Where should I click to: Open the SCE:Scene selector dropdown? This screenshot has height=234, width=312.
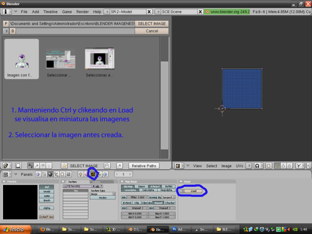158,12
